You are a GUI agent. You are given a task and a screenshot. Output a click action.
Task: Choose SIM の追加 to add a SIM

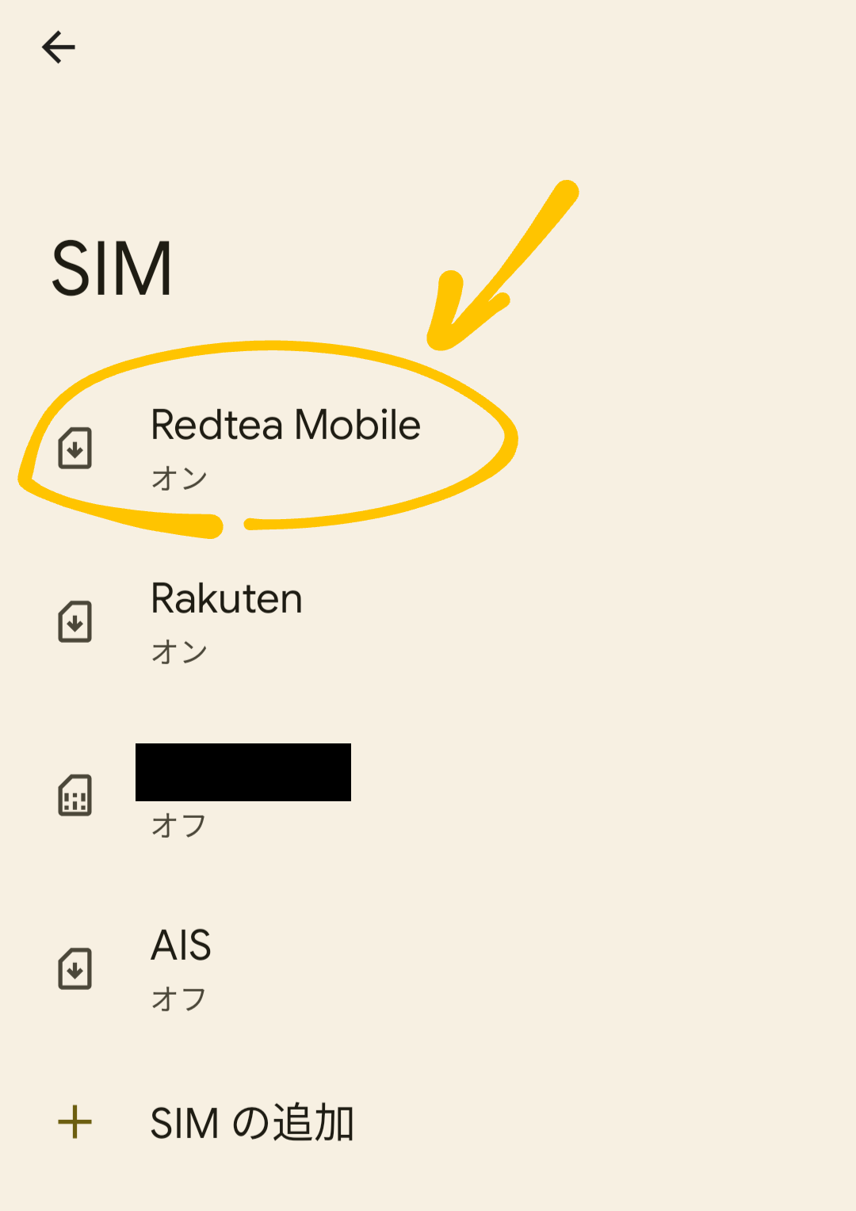pyautogui.click(x=252, y=1123)
